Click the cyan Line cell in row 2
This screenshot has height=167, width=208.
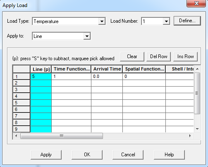41,83
